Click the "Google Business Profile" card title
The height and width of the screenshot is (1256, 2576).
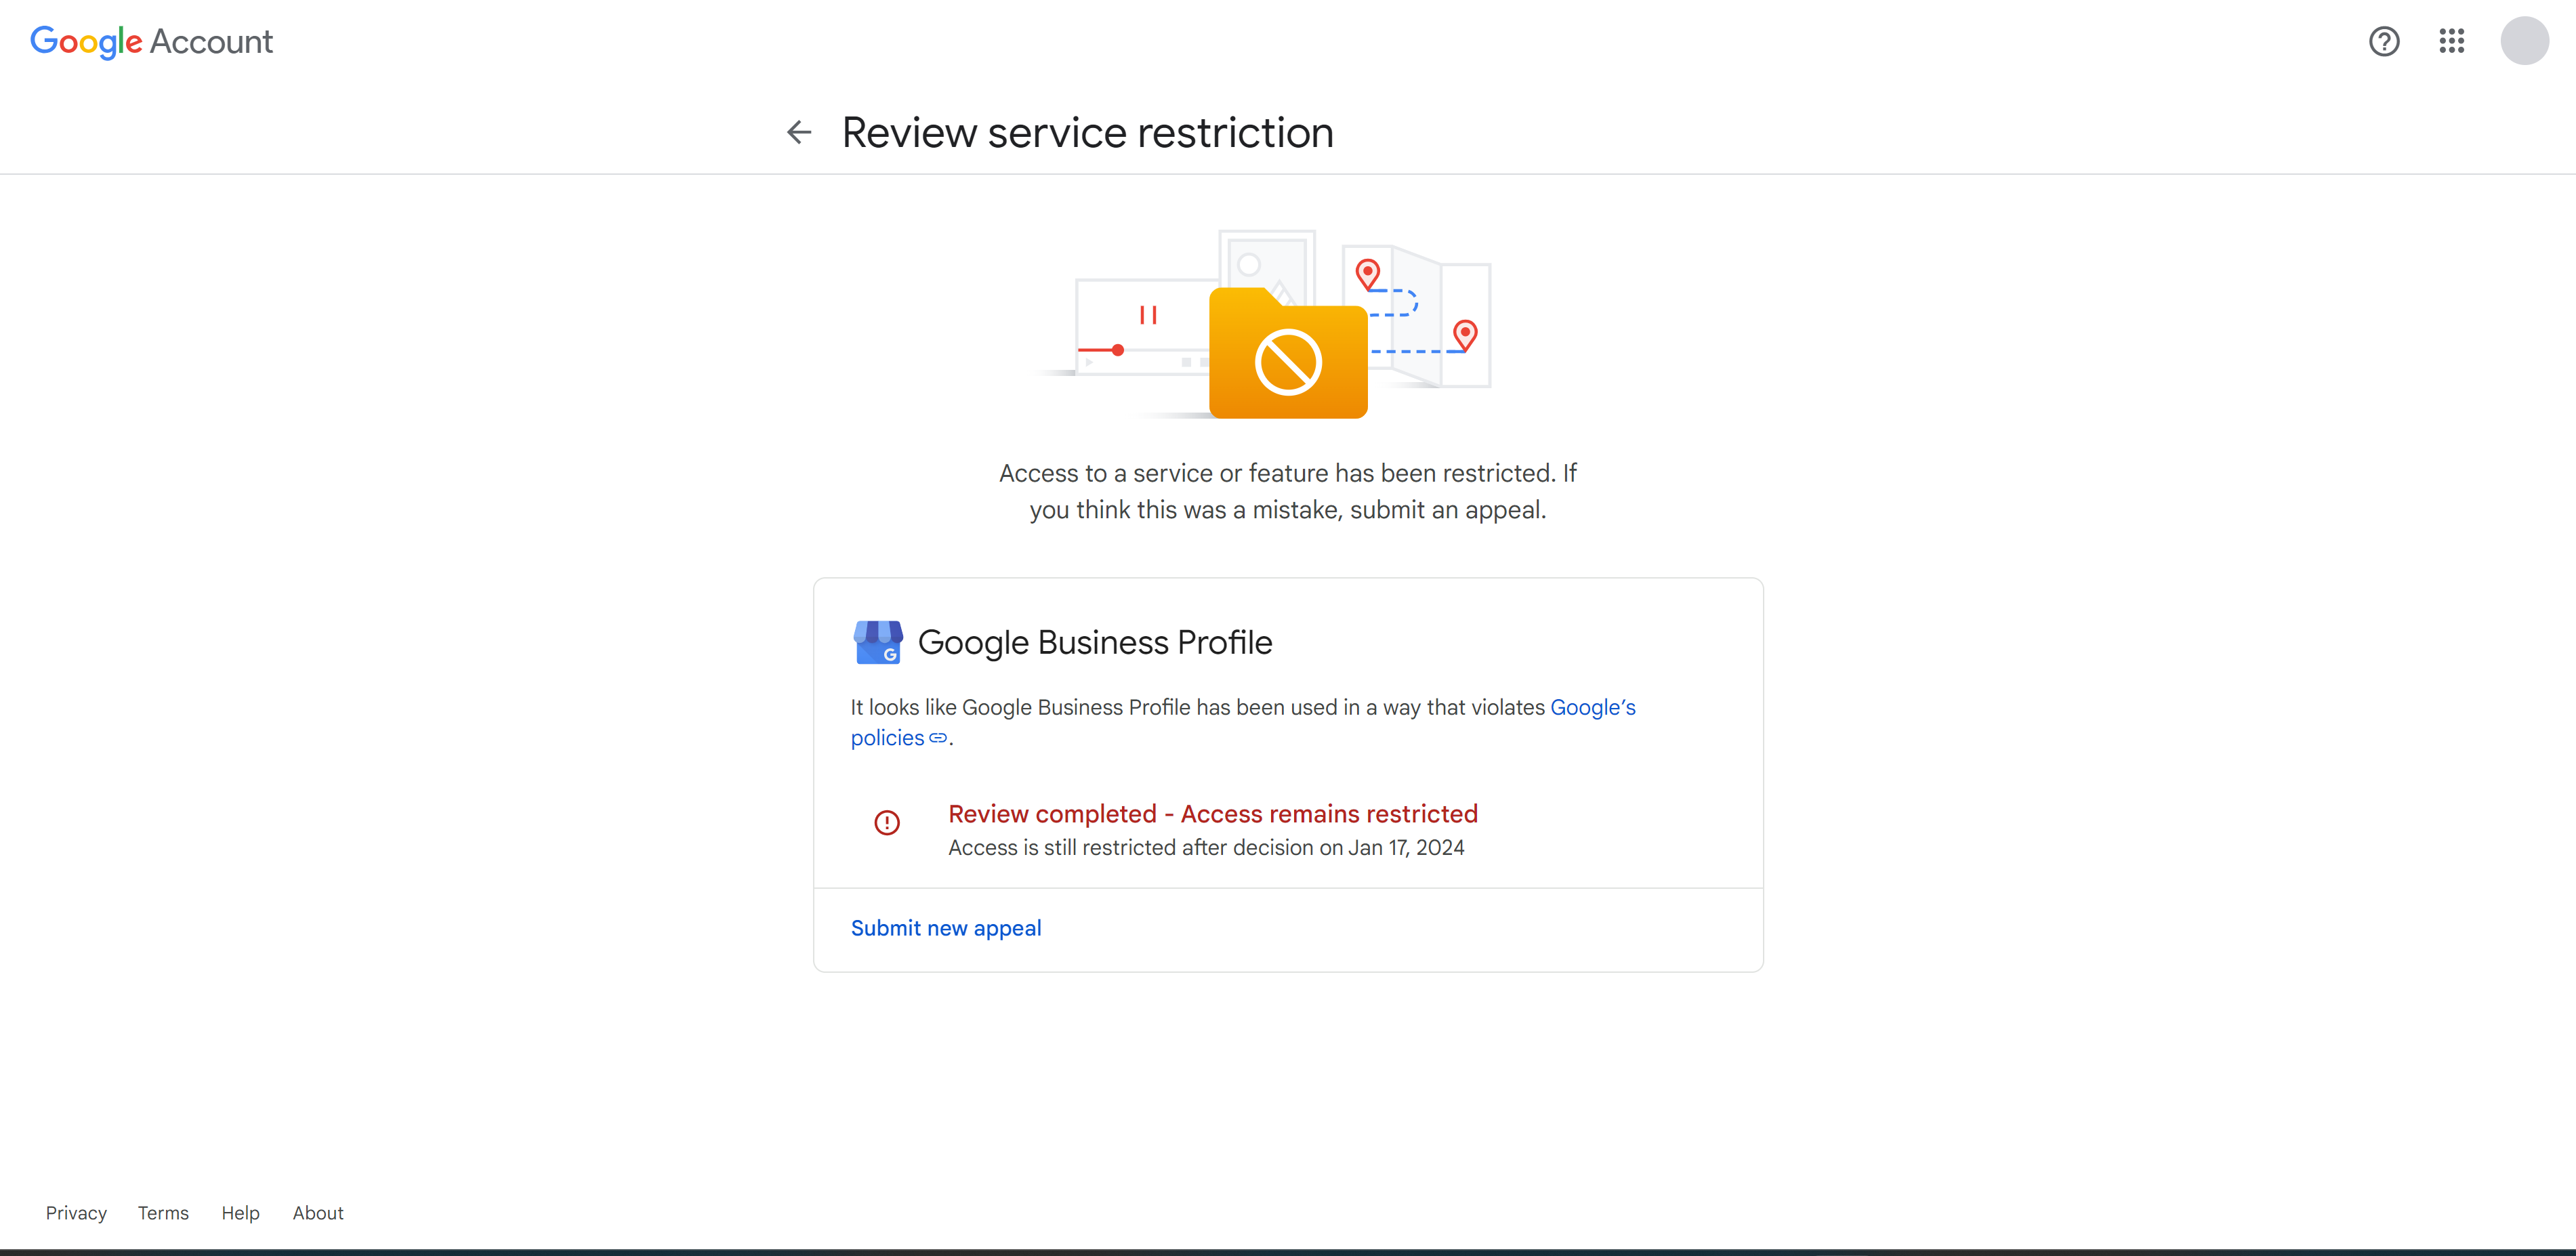click(x=1094, y=642)
